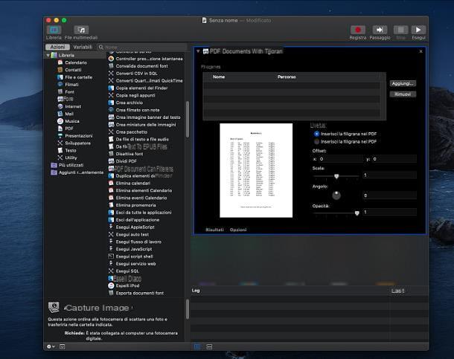This screenshot has height=359, width=454.
Task: Collapse the PDF Documents action disclosure triangle
Action: pyautogui.click(x=198, y=51)
